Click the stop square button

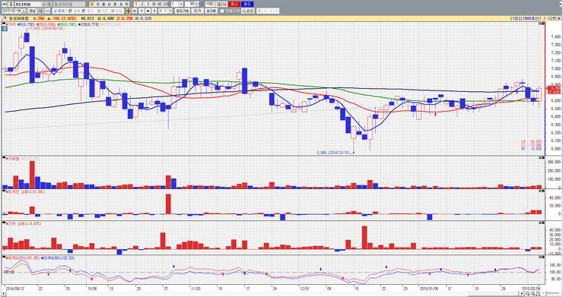pos(148,11)
